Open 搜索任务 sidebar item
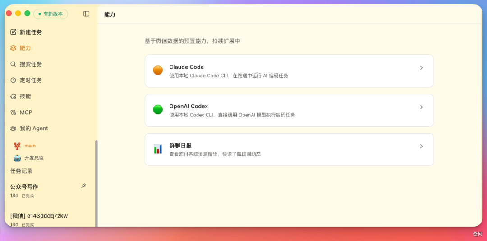Viewport: 487px width, 241px height. pyautogui.click(x=31, y=64)
